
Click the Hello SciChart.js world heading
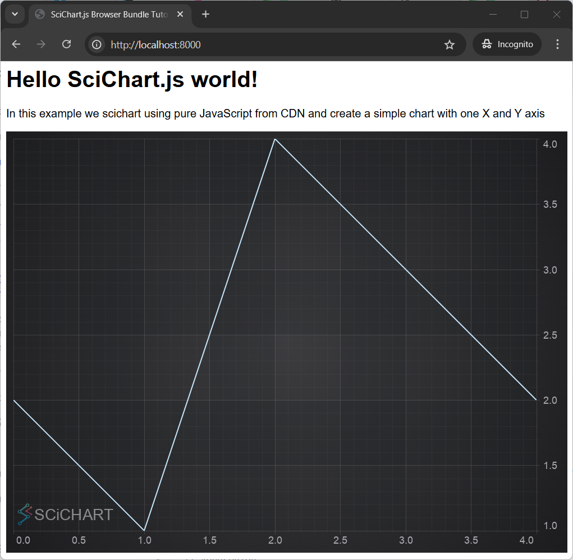coord(132,80)
